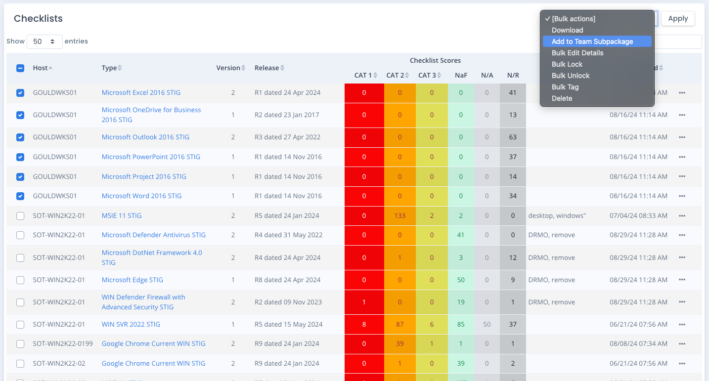Check the Microsoft DotNet Framework 4.0 row
Screen dimensions: 709x381
20,258
